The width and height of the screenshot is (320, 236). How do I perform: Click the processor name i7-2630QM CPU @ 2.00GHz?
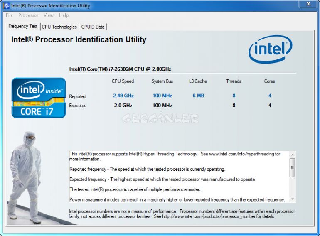point(120,69)
